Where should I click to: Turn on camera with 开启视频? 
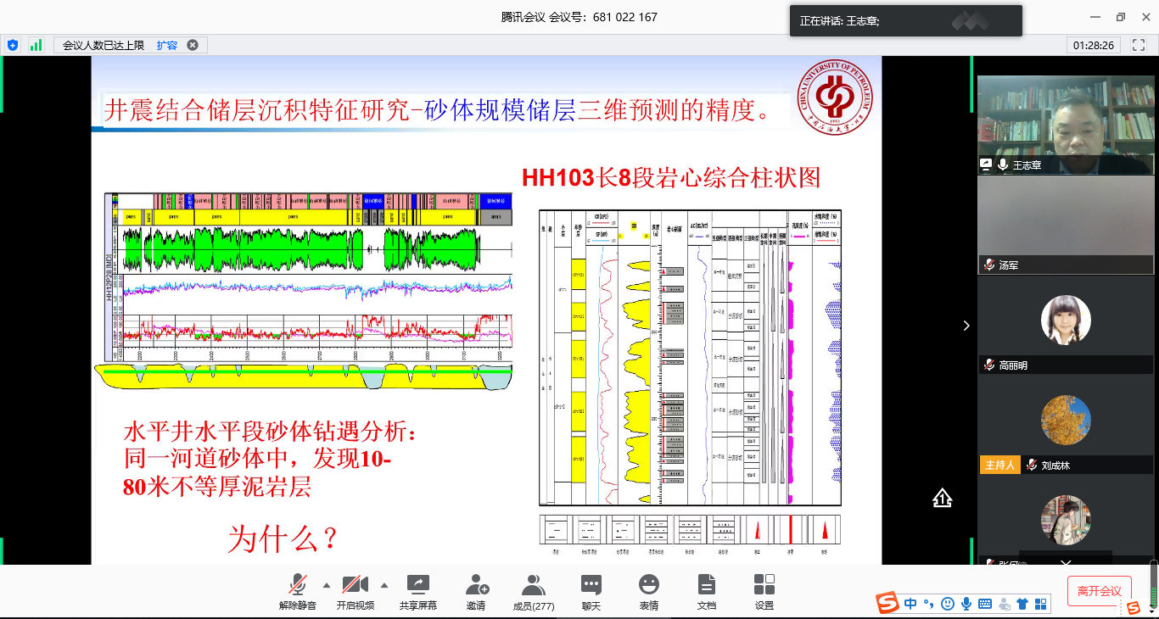[355, 591]
